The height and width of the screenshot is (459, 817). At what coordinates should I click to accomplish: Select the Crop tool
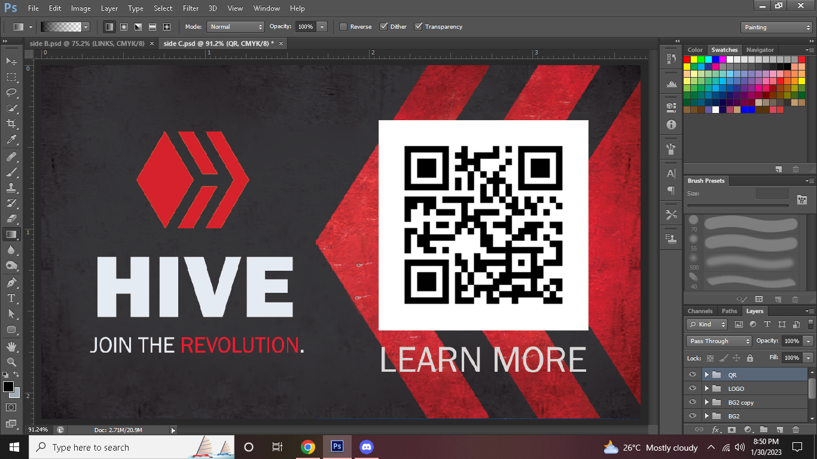[x=11, y=124]
